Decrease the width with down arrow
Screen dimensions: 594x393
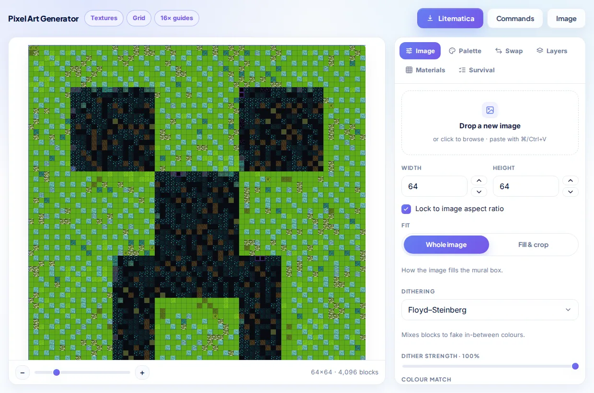[x=479, y=192]
